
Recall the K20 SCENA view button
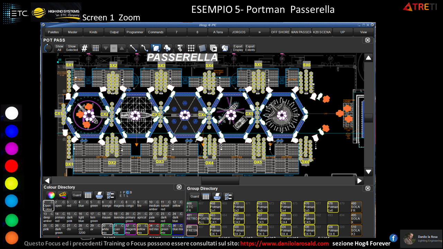click(322, 32)
